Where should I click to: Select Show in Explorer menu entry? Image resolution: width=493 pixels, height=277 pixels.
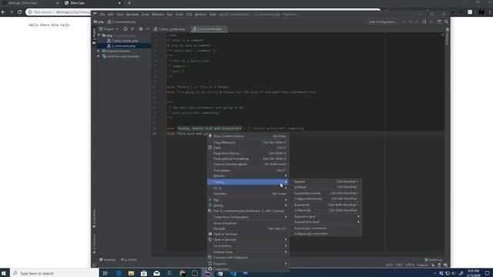[x=248, y=223]
